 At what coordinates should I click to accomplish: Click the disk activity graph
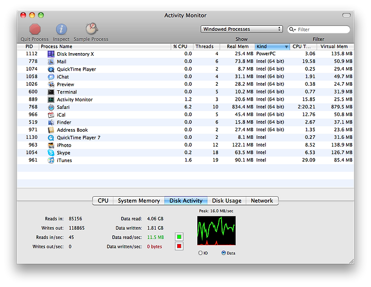coord(216,231)
